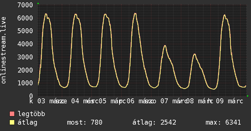This screenshot has height=131, width=251.
Task: Click the 'átlag: 2542' statistic
Action: click(154, 122)
